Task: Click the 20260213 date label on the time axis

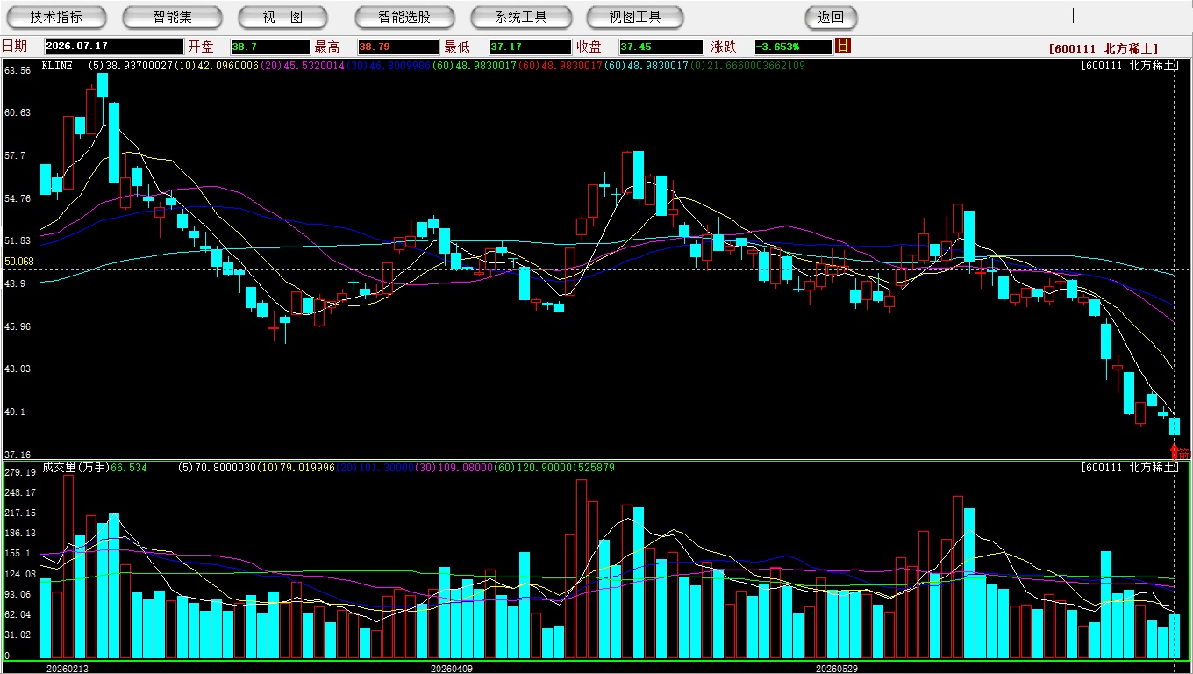Action: pos(67,669)
